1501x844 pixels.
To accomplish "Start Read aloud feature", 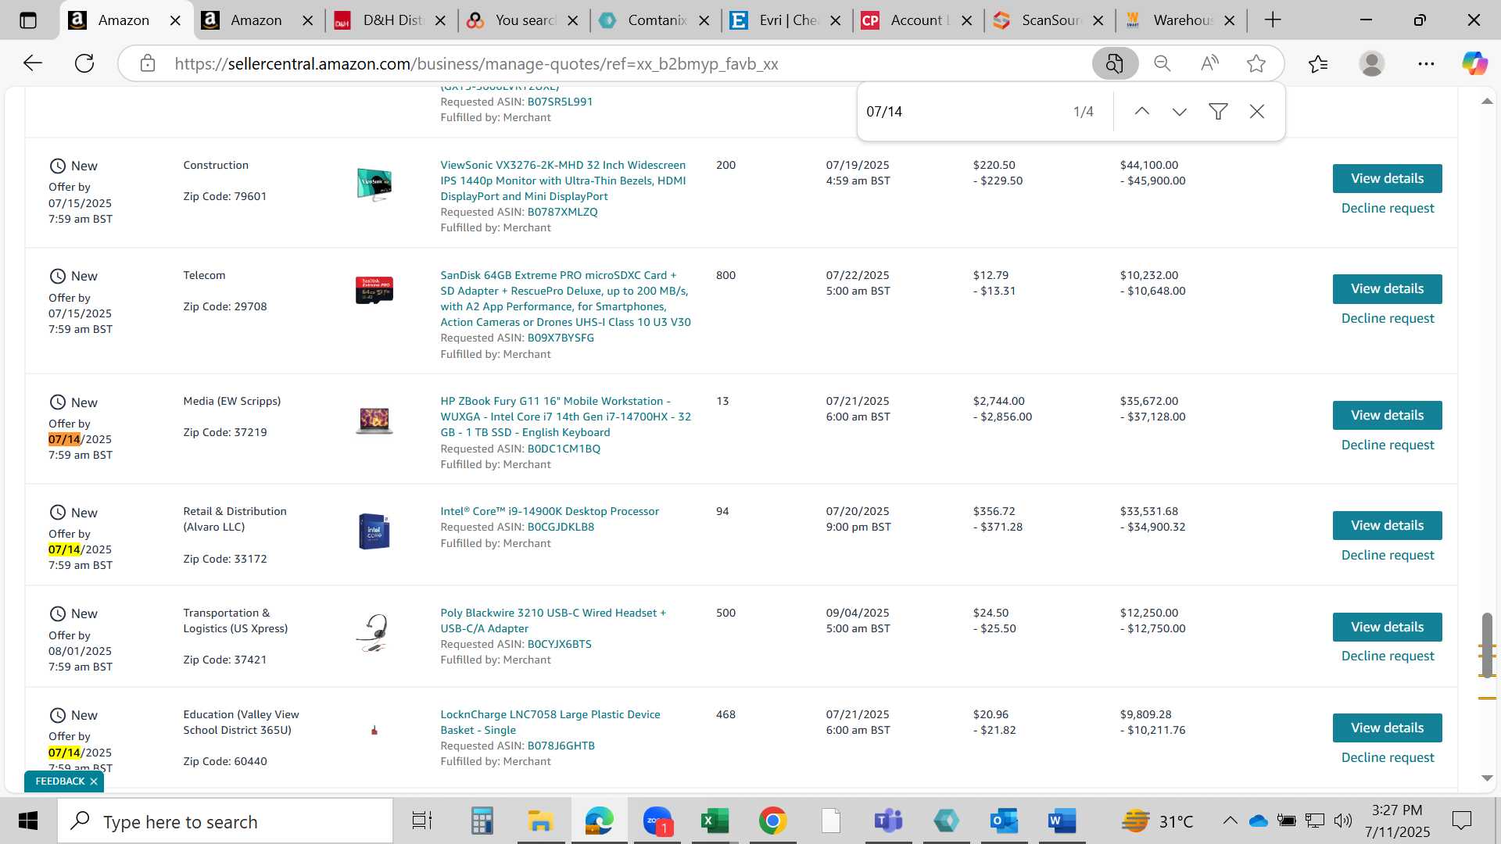I will pyautogui.click(x=1209, y=63).
